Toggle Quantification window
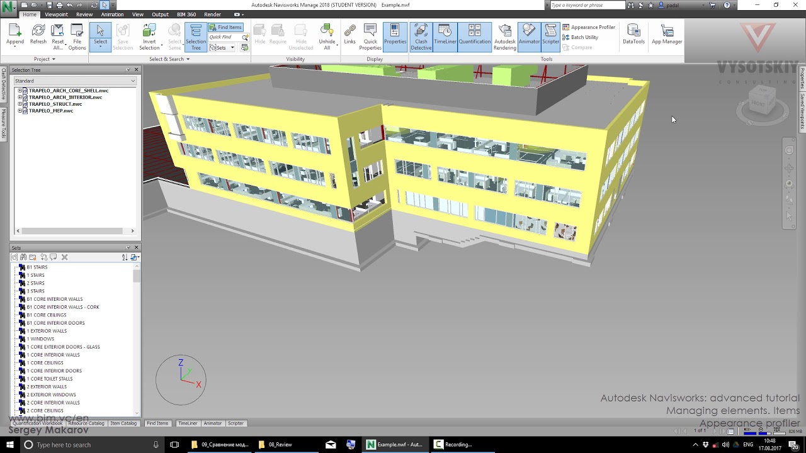Viewport: 806px width, 453px height. click(x=474, y=36)
